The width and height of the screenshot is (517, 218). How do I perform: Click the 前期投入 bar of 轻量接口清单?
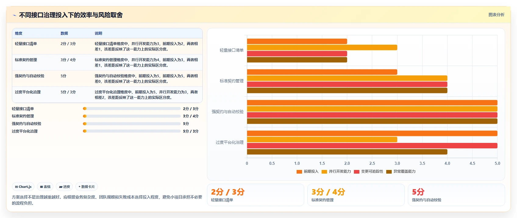[297, 41]
